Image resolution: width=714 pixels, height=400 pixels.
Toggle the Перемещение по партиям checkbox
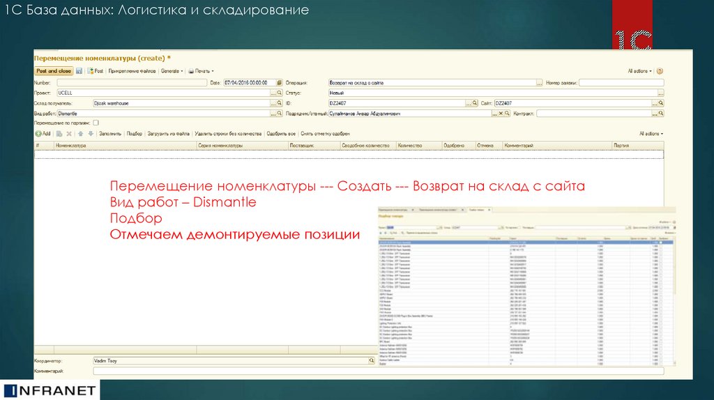[96, 123]
